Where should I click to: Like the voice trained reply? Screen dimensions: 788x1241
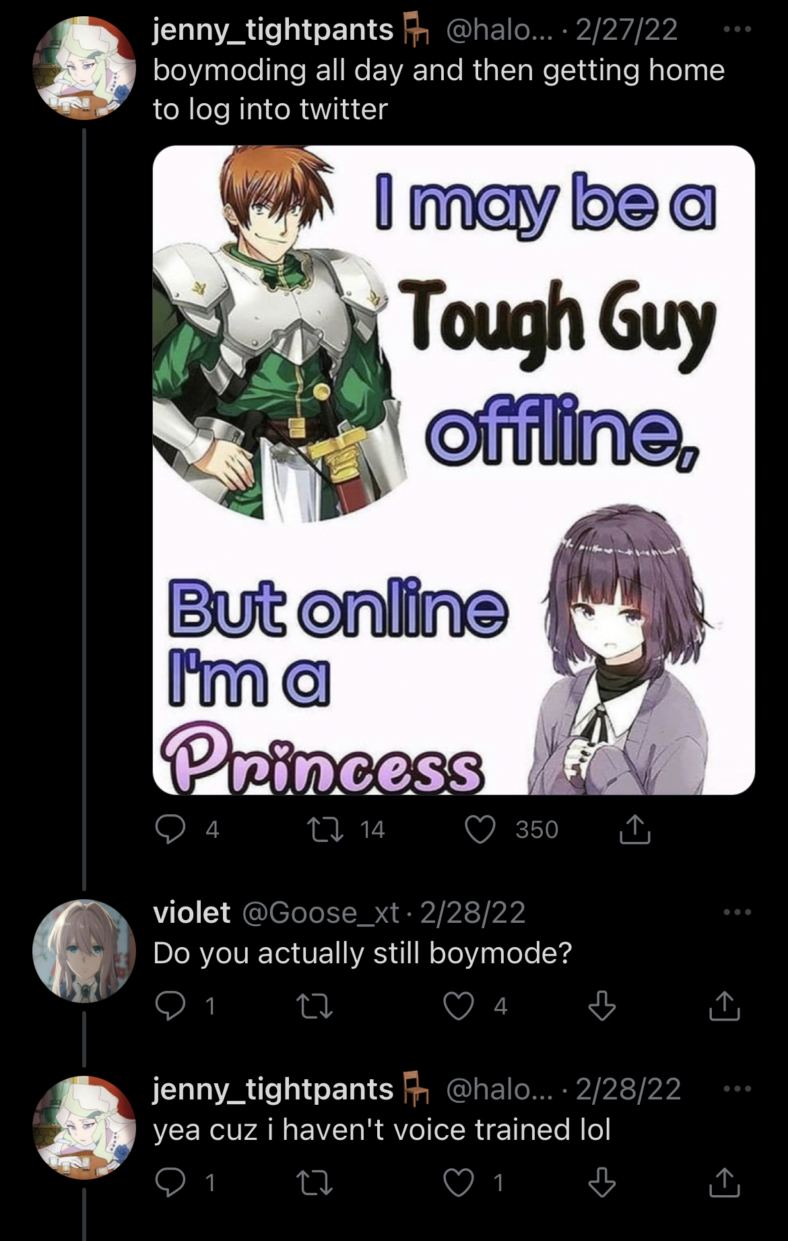tap(459, 1182)
